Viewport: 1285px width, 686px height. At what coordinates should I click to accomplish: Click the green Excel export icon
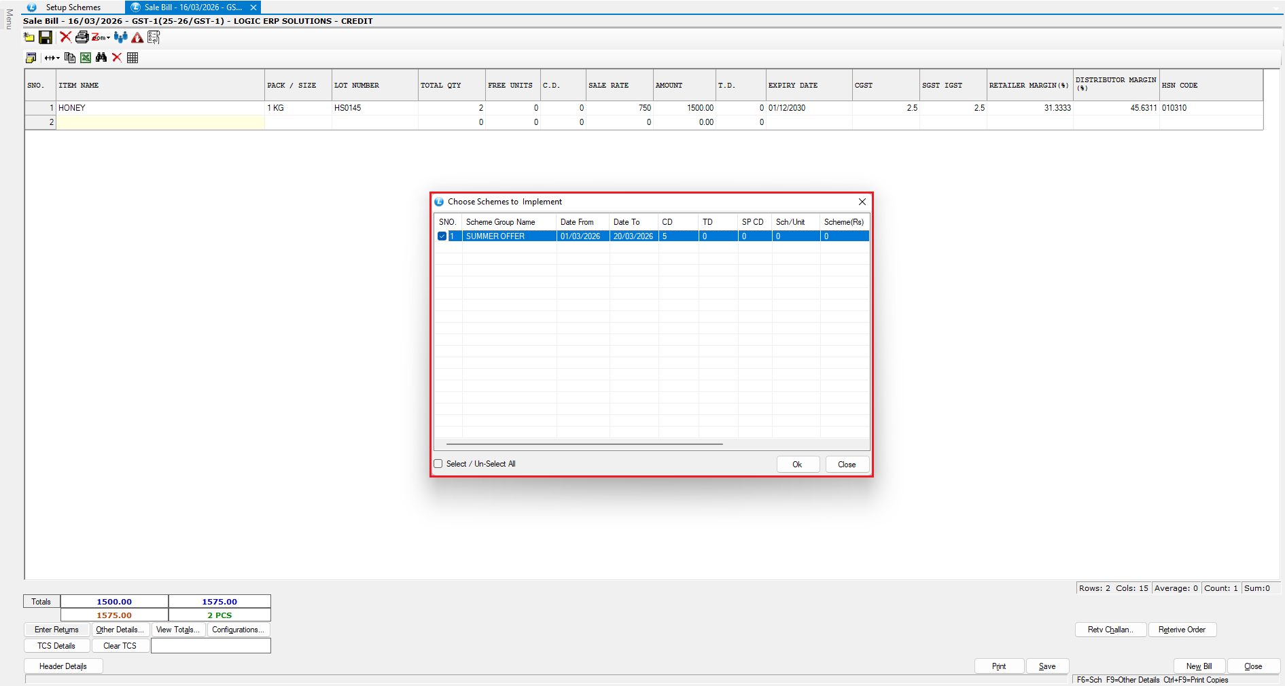[86, 58]
